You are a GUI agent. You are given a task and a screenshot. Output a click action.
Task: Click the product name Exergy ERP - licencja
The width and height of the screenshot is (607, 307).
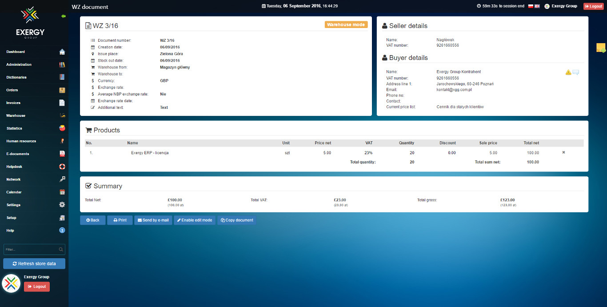pos(150,153)
